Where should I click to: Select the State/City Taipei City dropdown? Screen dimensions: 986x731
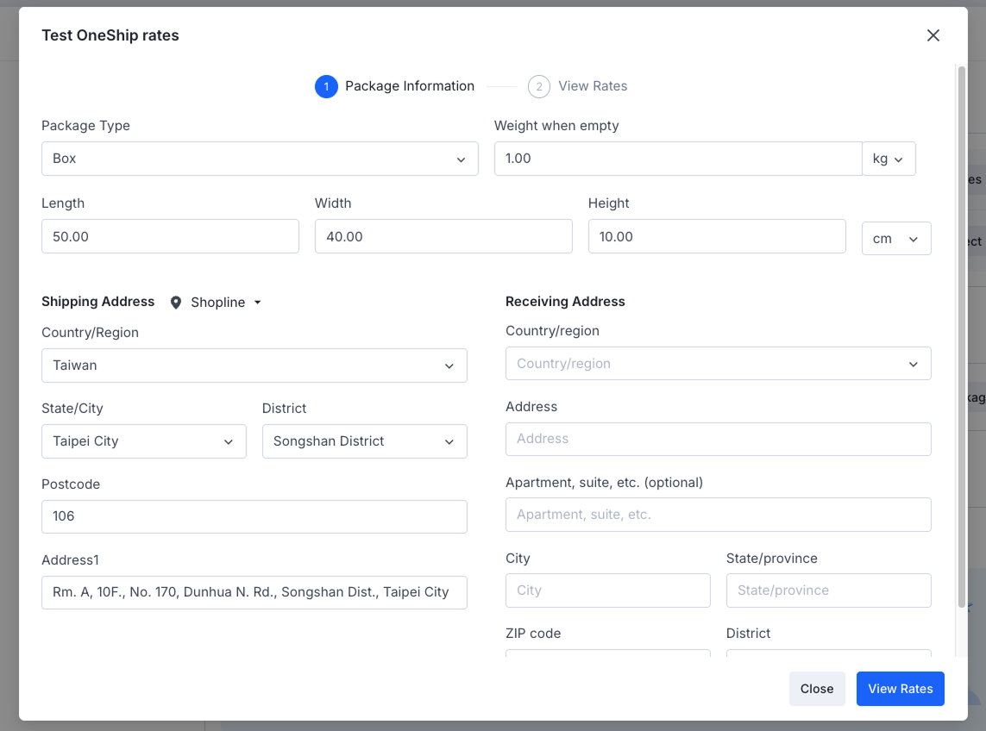(x=143, y=441)
